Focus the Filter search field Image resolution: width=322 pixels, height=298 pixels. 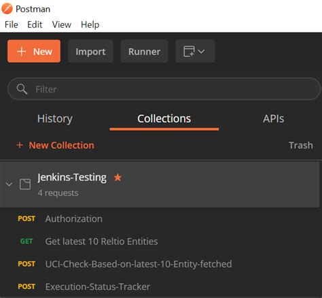coord(164,89)
